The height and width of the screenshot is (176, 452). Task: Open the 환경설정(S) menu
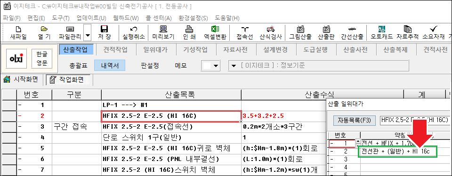click(x=193, y=18)
